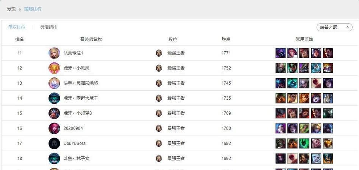Click last champion icon in rank 12 row
Viewport: 359px width, 170px height.
pos(328,68)
